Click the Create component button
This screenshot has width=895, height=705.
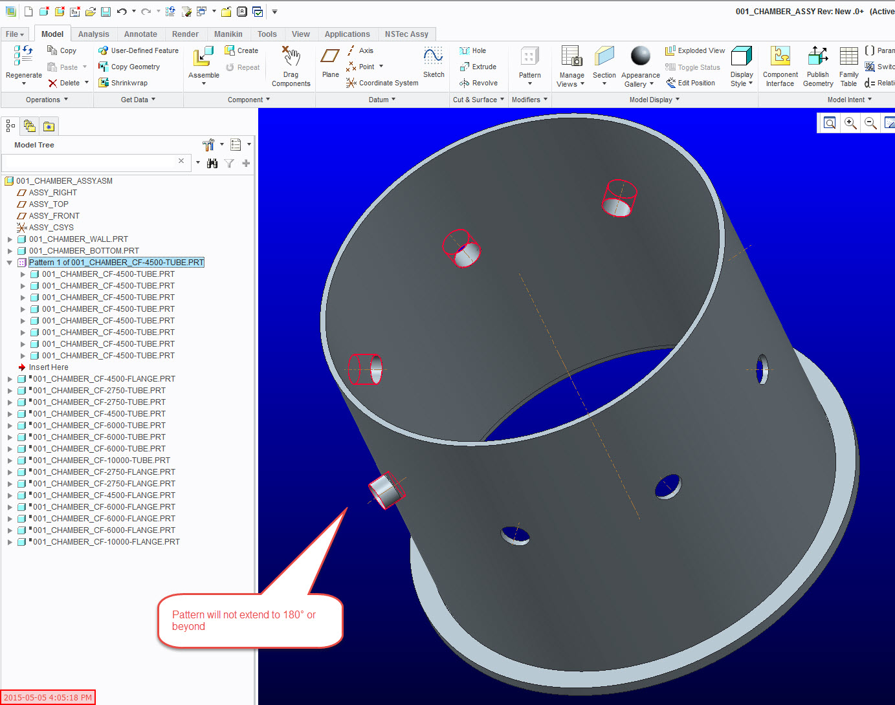coord(241,50)
